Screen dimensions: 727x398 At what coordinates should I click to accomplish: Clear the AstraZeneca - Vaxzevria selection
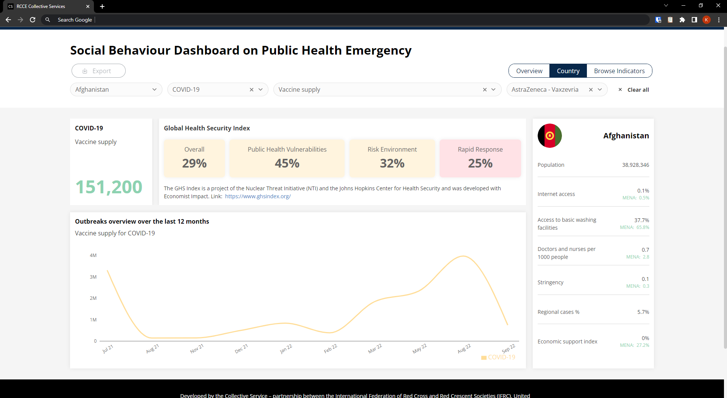591,89
